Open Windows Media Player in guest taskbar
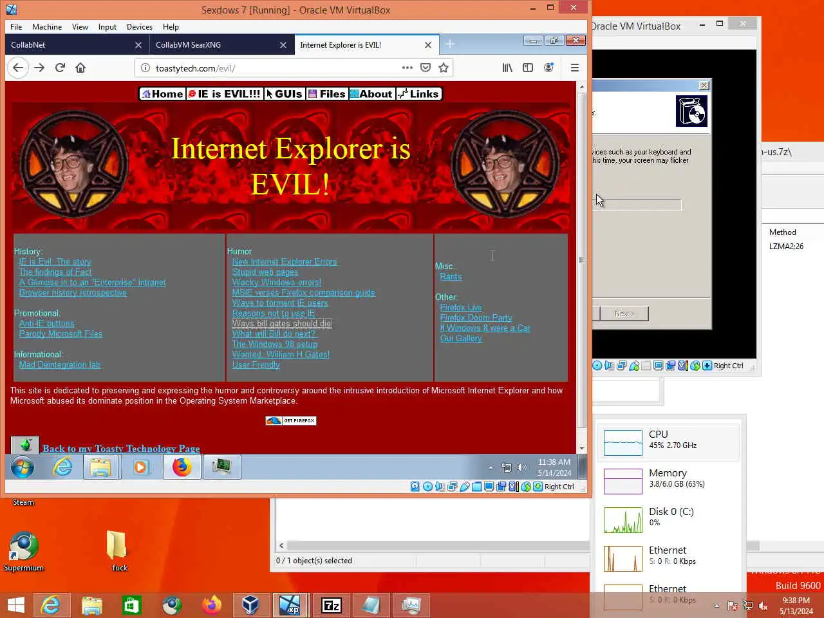 pyautogui.click(x=140, y=467)
